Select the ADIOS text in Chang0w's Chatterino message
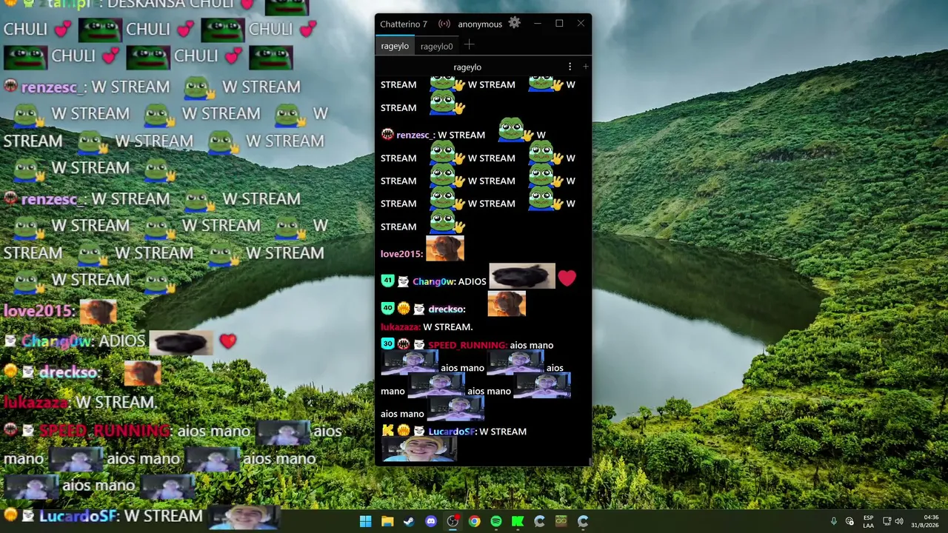Screen dimensions: 948x533 pos(472,281)
